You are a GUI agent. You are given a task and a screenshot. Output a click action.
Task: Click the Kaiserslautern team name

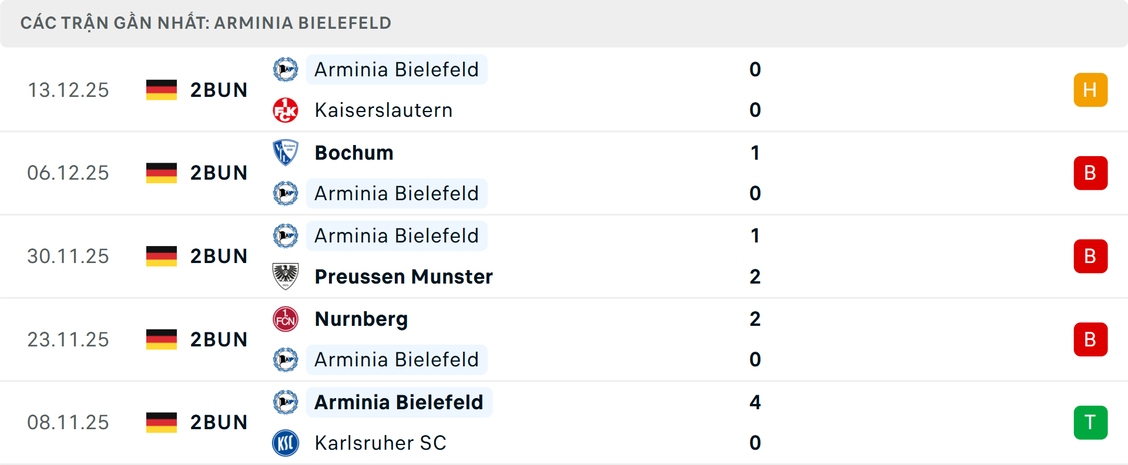[x=383, y=110]
